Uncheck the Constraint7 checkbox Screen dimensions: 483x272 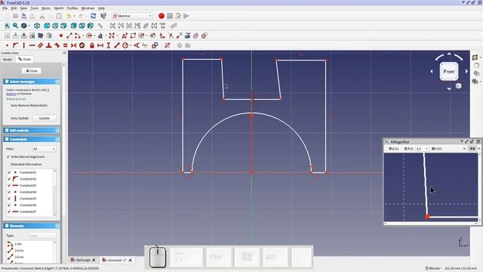coord(9,212)
